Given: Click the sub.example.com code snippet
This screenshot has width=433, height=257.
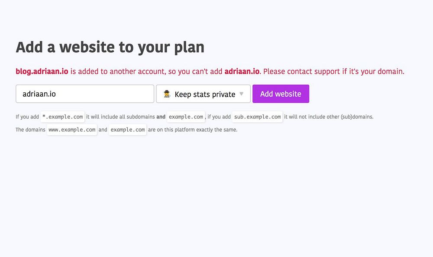Looking at the screenshot, I should pos(257,117).
